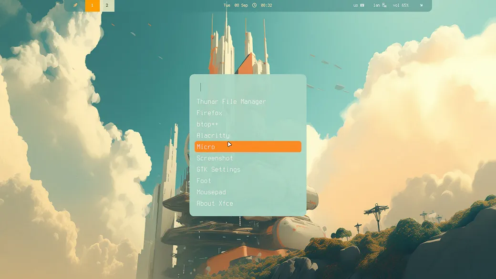Image resolution: width=496 pixels, height=279 pixels.
Task: Click the keyboard icon beside 'us'
Action: point(362,5)
